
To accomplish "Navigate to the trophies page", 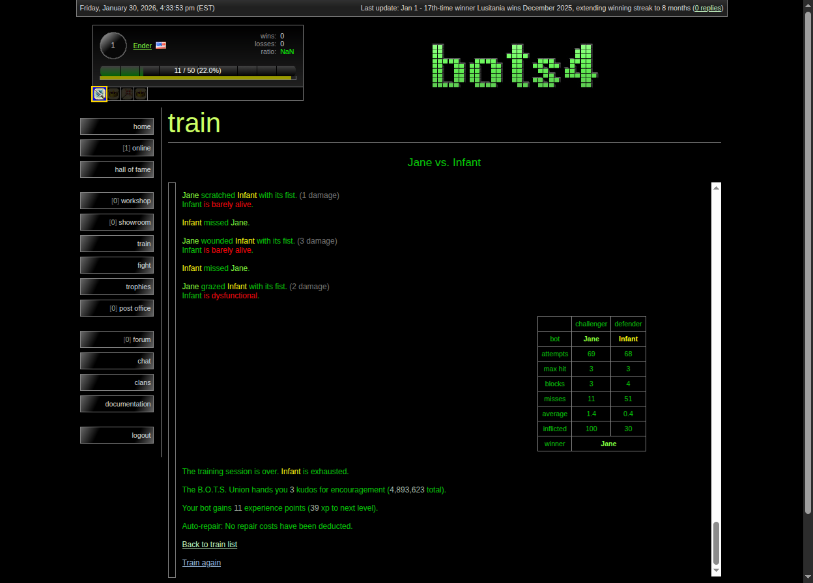I will [117, 287].
